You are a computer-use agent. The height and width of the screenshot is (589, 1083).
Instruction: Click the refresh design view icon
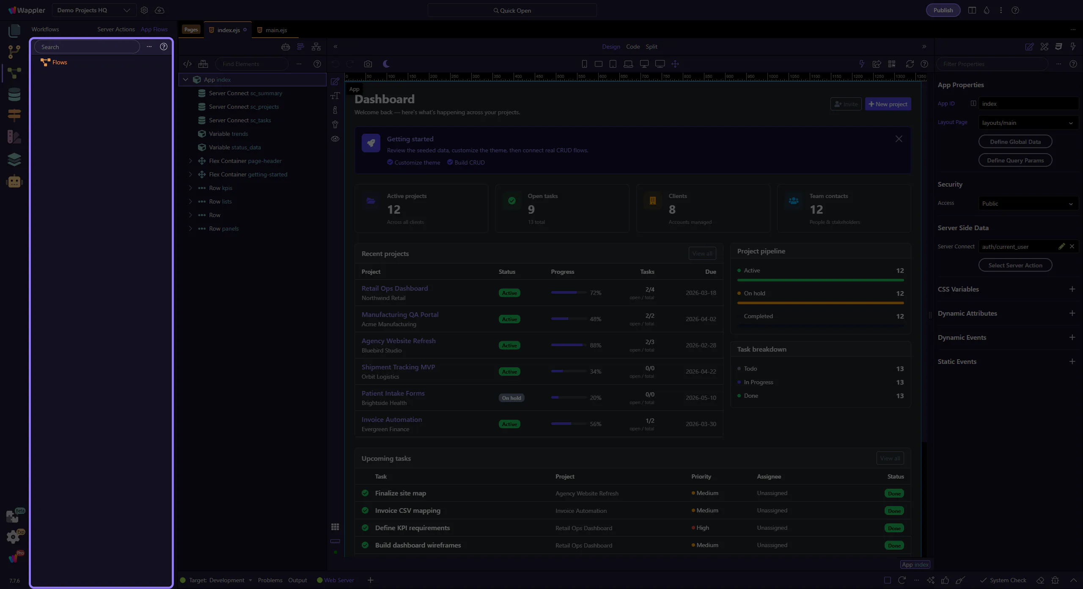[x=910, y=64]
